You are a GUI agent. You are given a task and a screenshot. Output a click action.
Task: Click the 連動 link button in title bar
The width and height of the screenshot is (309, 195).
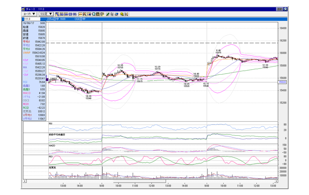pos(280,9)
